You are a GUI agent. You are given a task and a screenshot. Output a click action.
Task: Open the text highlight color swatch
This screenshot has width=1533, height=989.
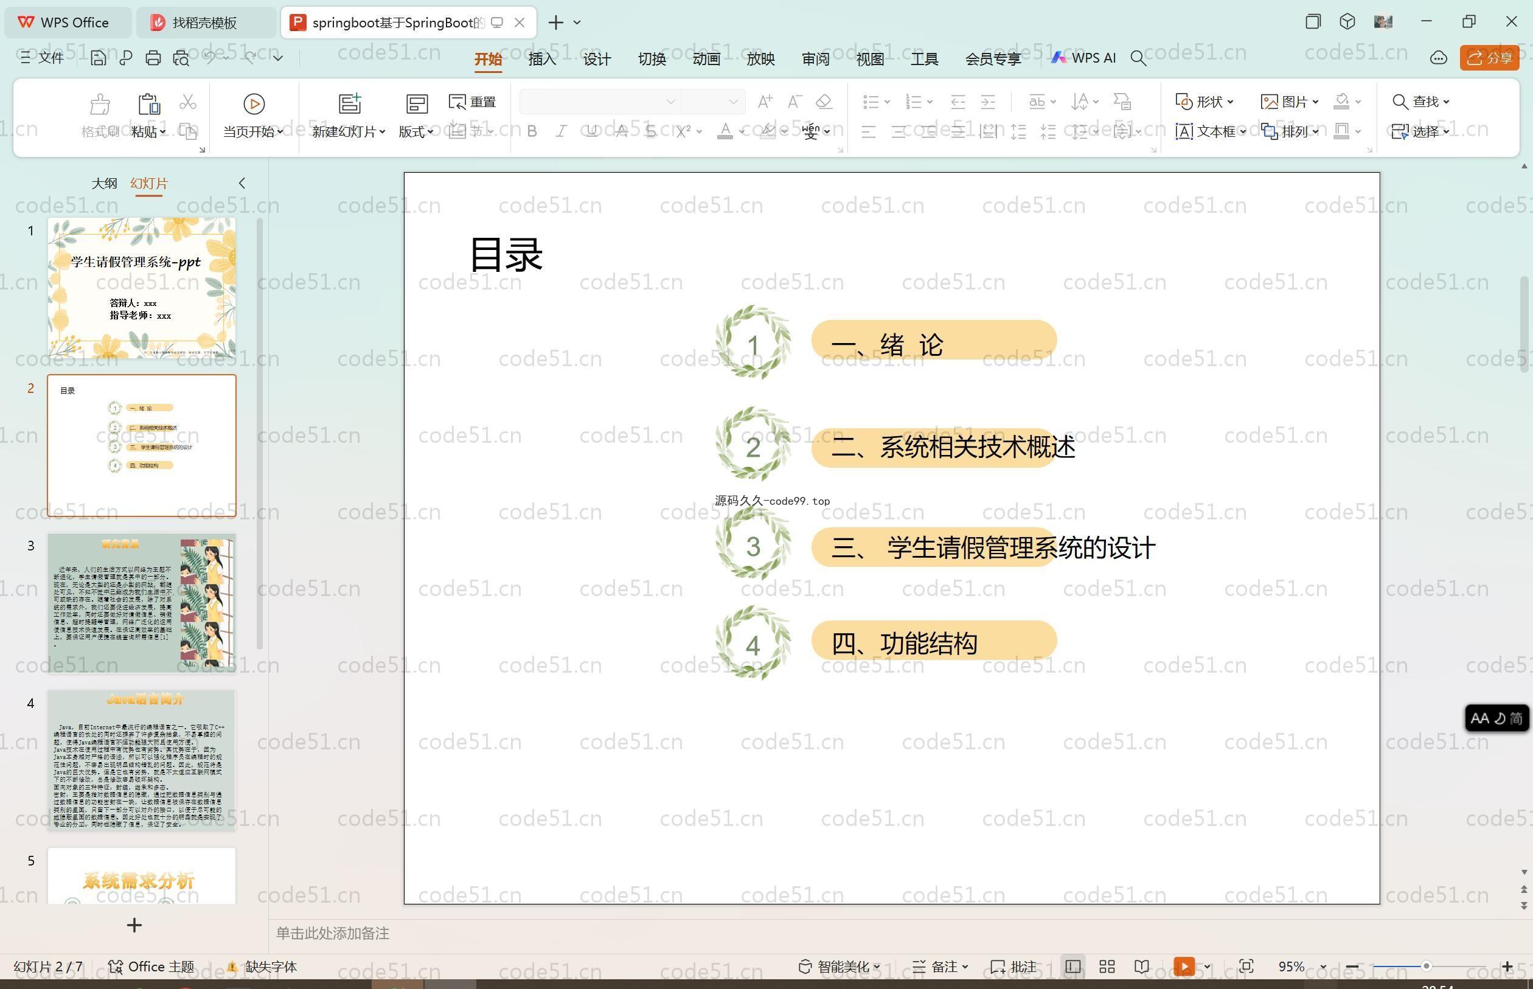768,131
